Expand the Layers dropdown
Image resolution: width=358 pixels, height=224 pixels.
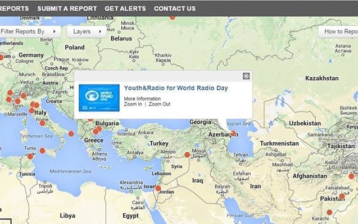click(x=87, y=31)
